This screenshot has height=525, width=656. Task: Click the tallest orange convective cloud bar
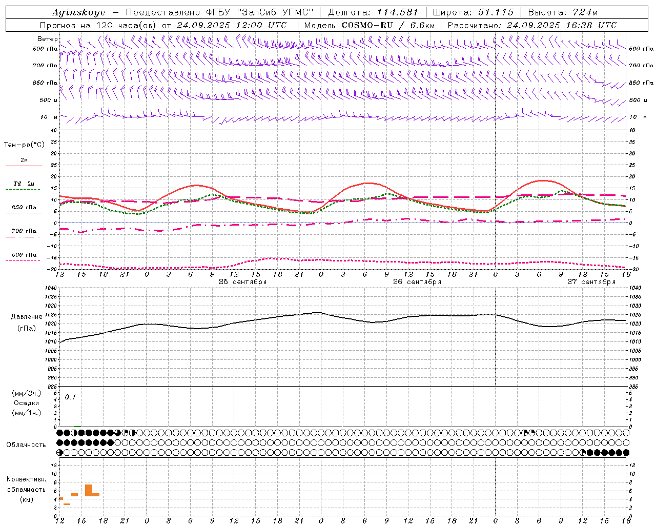[x=88, y=490]
